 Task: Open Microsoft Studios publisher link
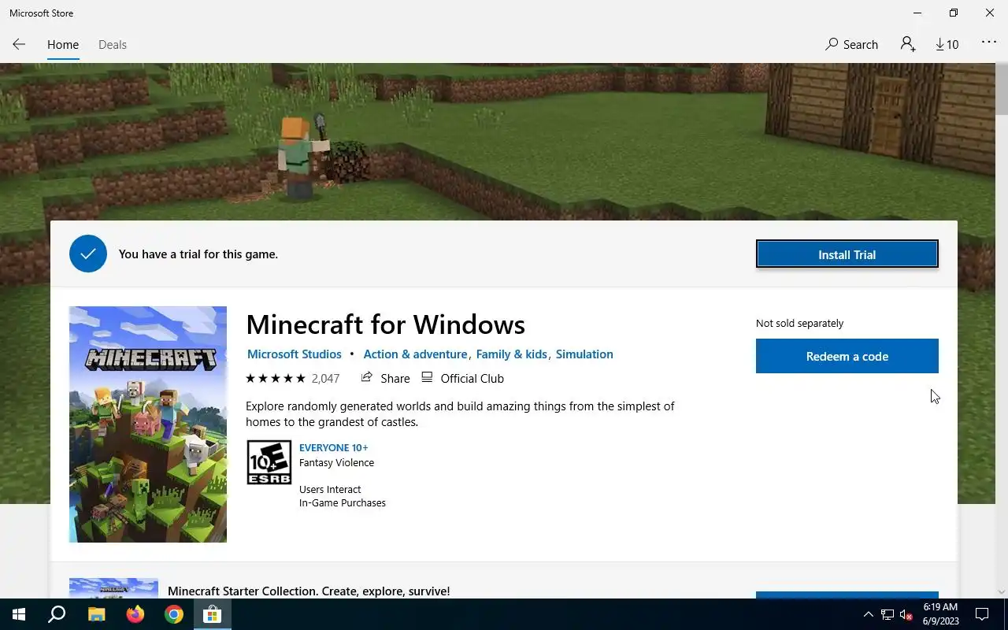click(295, 354)
